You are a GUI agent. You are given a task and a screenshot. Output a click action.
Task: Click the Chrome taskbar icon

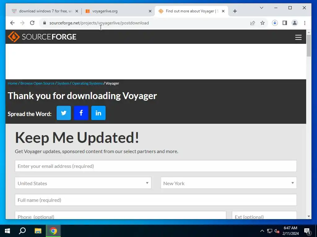(x=53, y=231)
